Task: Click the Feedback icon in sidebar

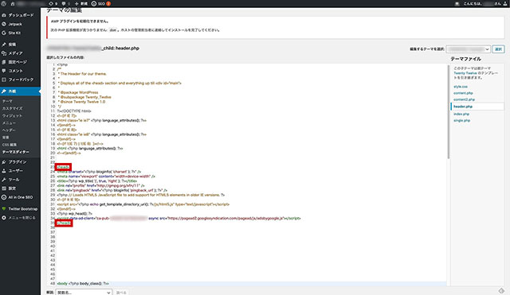Action: [x=4, y=80]
